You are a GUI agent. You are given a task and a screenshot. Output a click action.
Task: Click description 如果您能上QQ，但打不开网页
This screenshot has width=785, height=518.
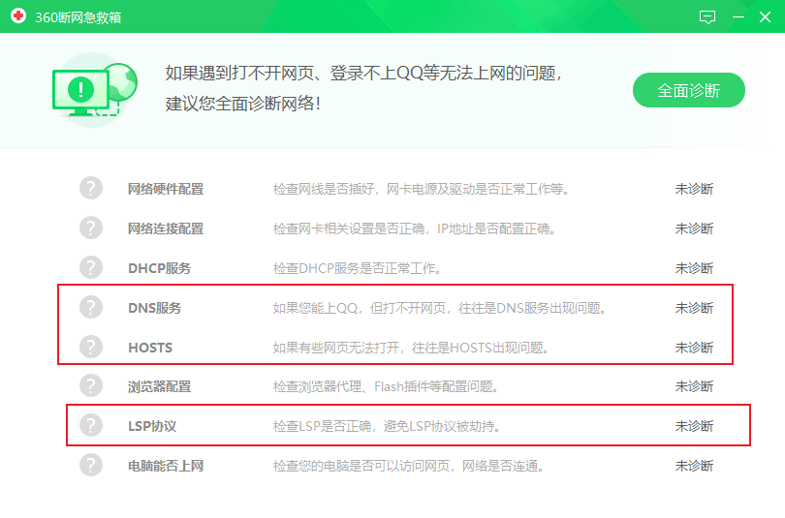(x=440, y=308)
